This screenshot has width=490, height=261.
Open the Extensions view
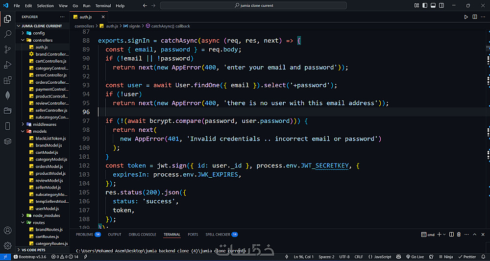pos(7,80)
